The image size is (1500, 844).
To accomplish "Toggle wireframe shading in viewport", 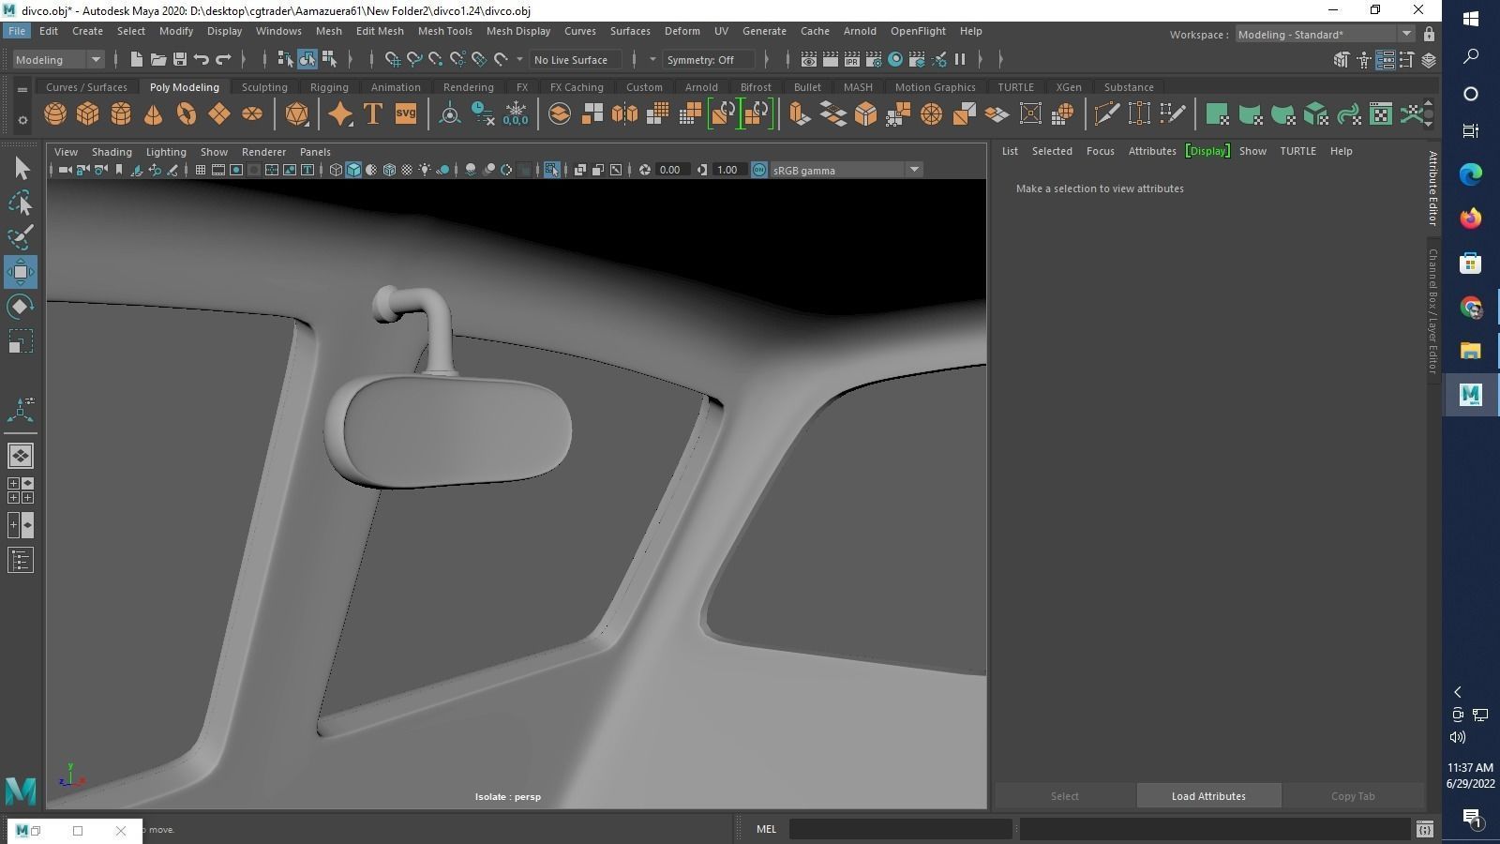I will 336,170.
